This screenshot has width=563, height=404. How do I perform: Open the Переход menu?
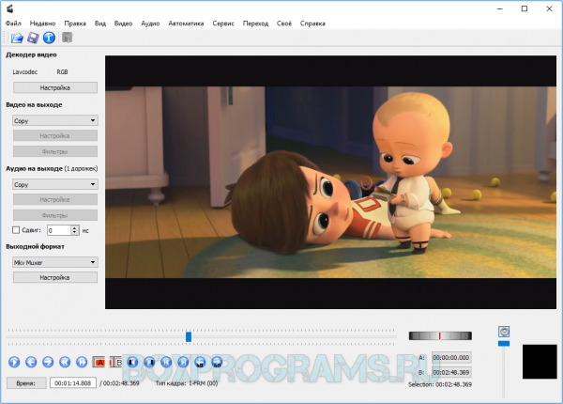[255, 23]
